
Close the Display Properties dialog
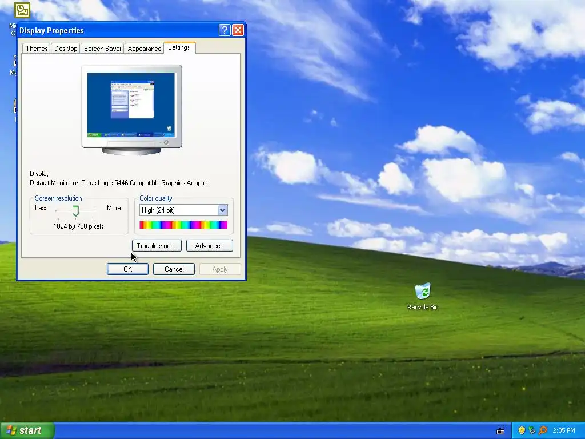(238, 30)
